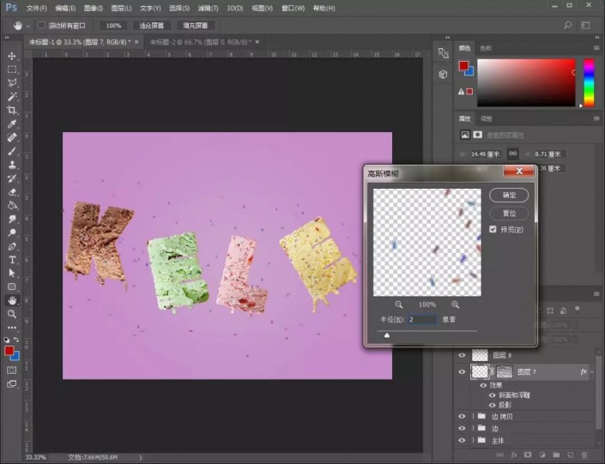Select the Healing Brush tool
The image size is (605, 464).
point(12,137)
